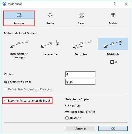Image resolution: width=132 pixels, height=134 pixels.
Task: Click the Cancelar button
Action: tap(80, 128)
